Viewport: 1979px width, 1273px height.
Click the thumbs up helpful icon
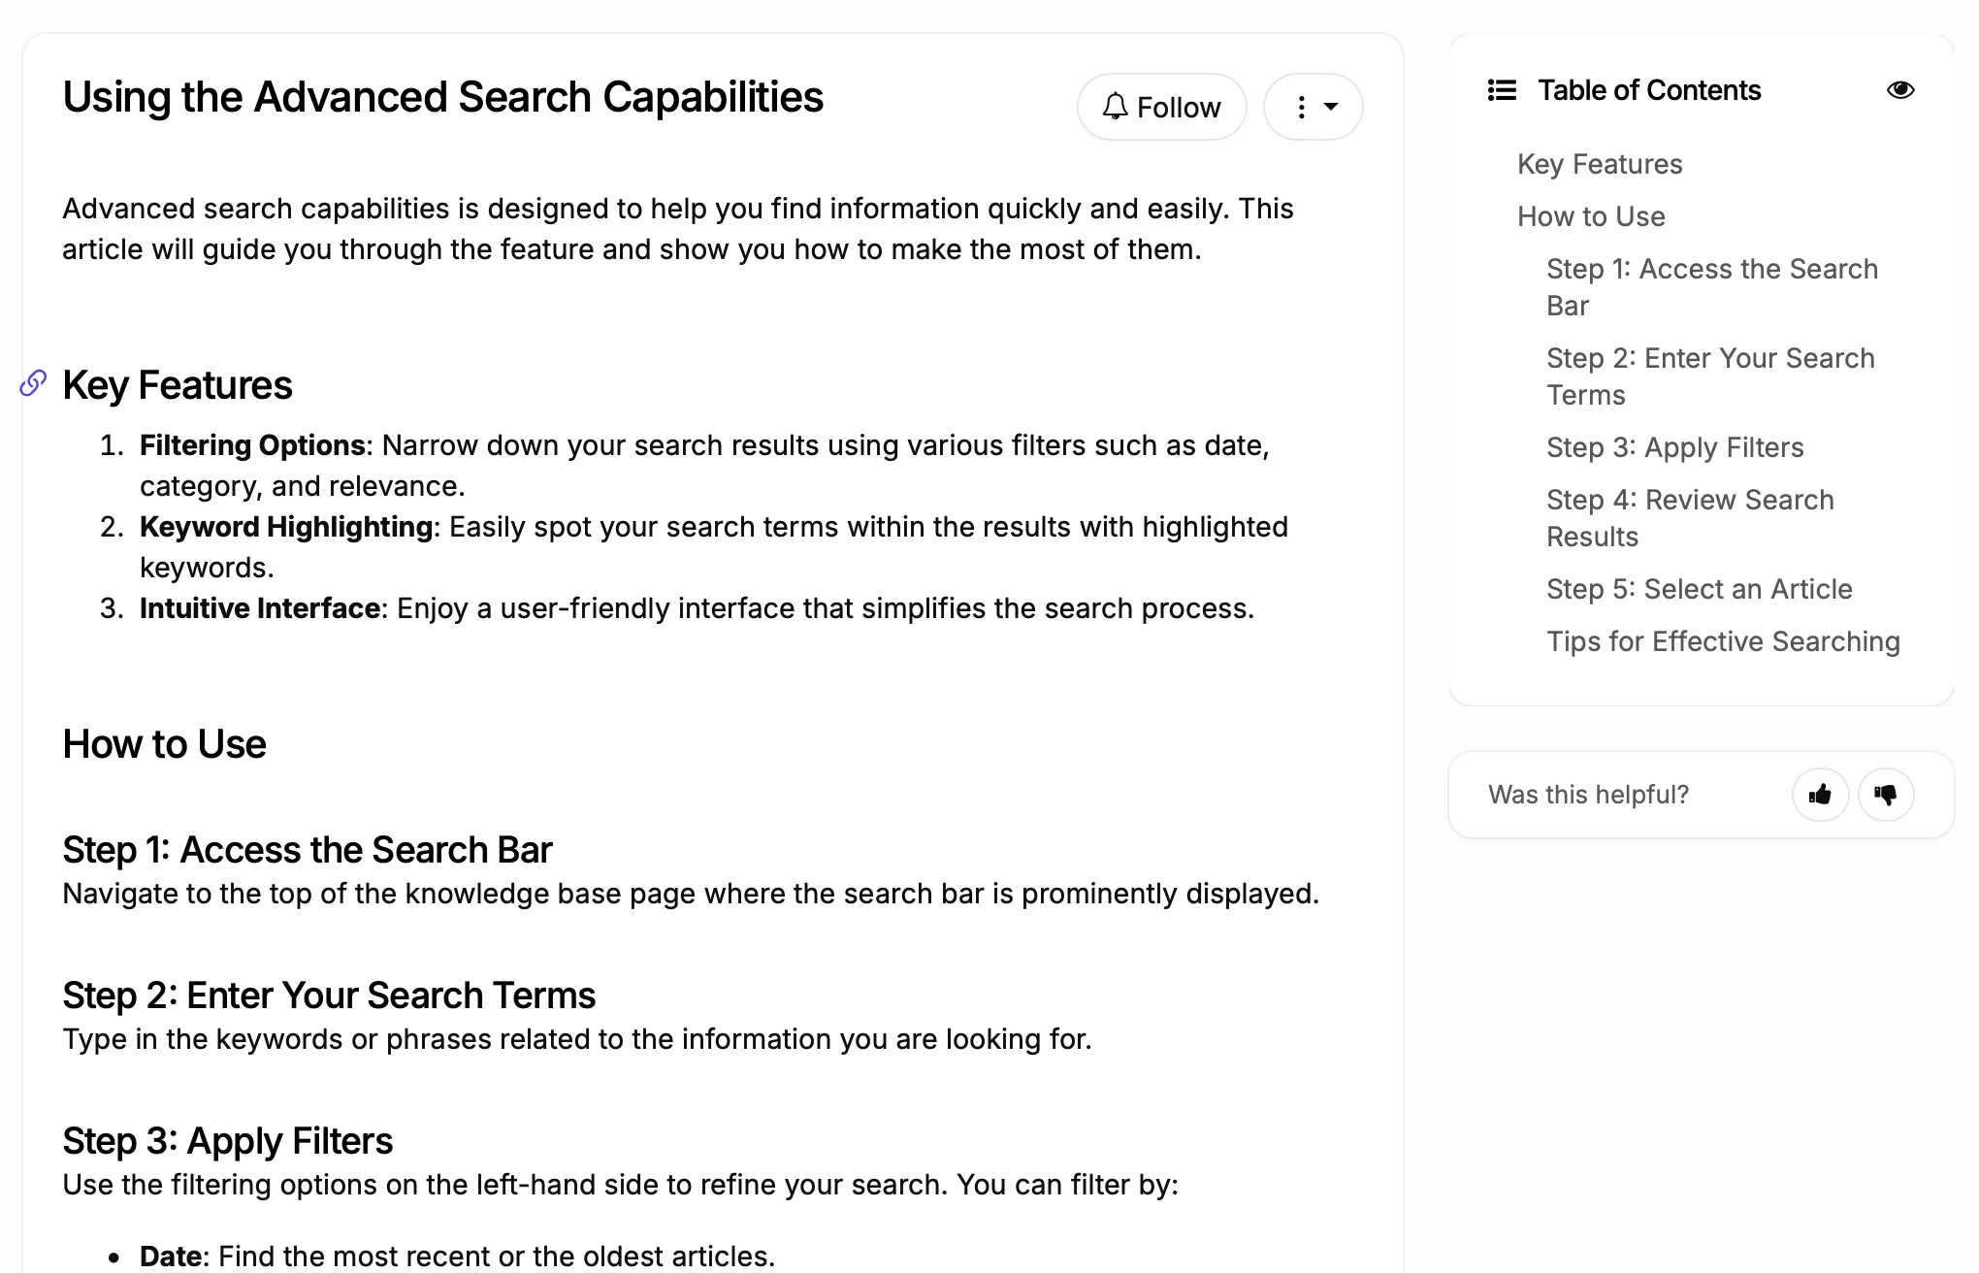pyautogui.click(x=1820, y=795)
